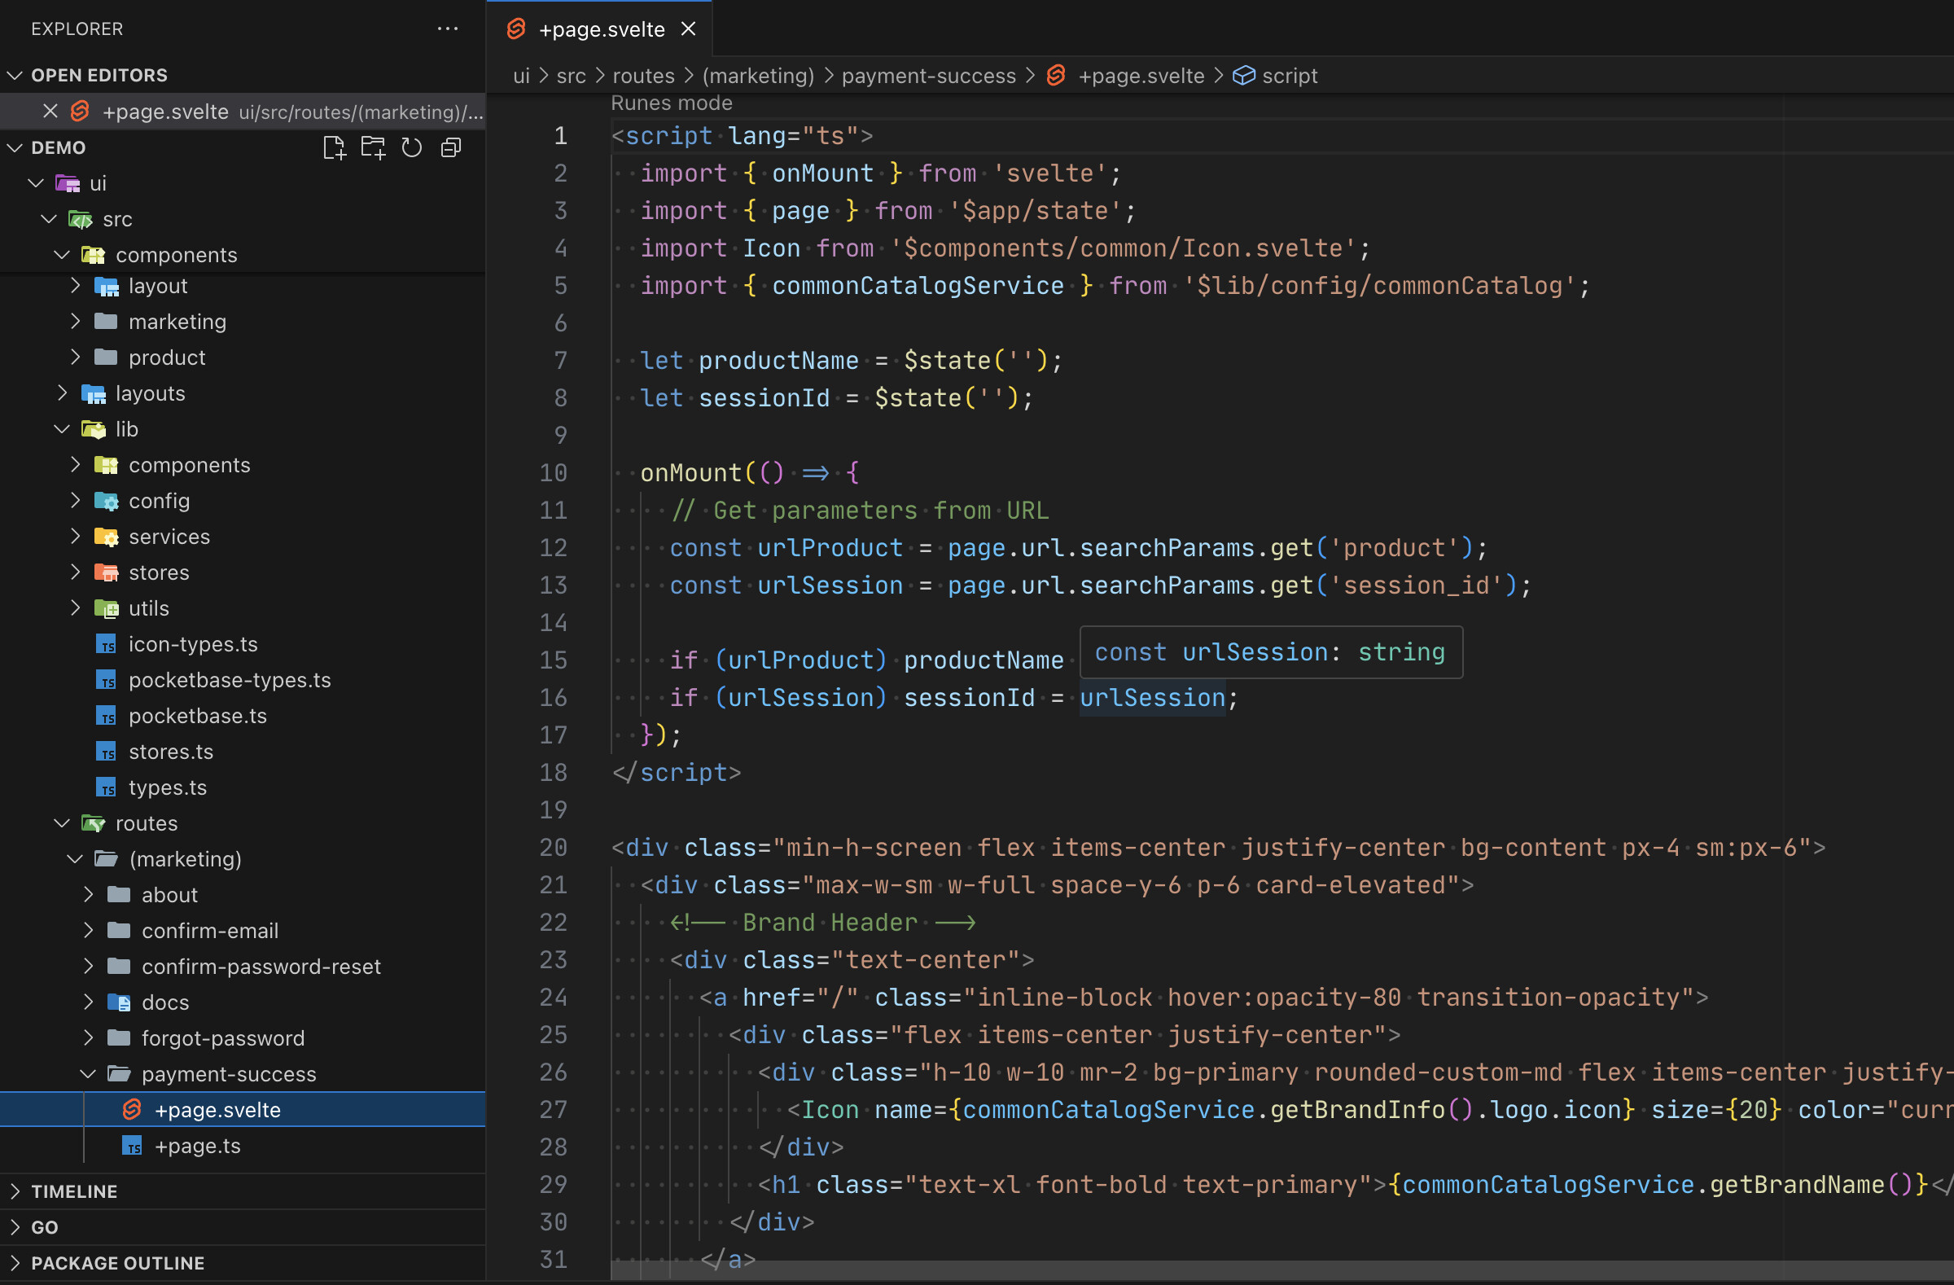Click the Svelte icon in the breadcrumb
The width and height of the screenshot is (1954, 1285).
click(x=1056, y=76)
